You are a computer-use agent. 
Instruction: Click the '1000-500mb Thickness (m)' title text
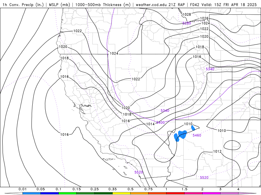103,5
